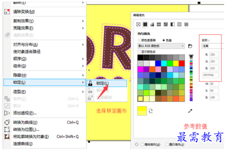This screenshot has height=150, width=227.
Task: Select the Bitmap Pattern Fill icon
Action: [166, 24]
